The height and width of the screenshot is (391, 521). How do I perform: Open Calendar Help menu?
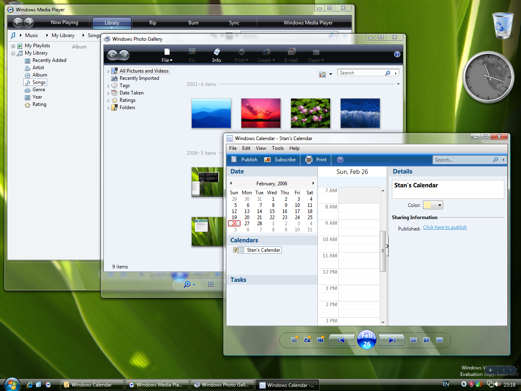click(x=294, y=148)
